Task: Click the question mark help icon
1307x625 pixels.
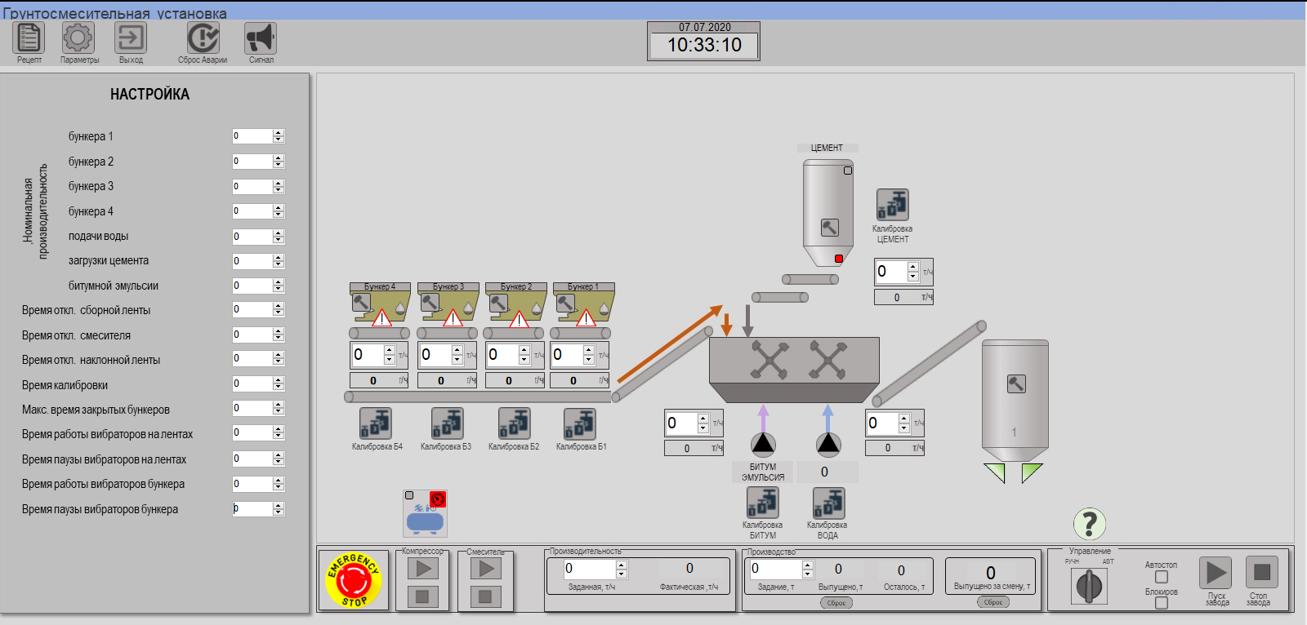Action: [1089, 524]
